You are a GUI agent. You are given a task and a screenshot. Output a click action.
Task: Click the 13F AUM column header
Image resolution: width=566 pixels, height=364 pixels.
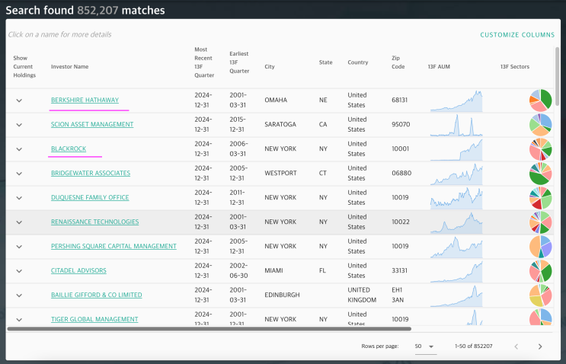pyautogui.click(x=439, y=67)
